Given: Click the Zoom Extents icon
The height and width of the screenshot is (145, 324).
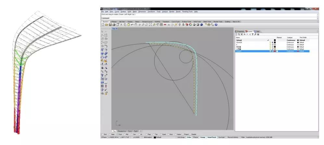Looking at the screenshot, I should point(150,25).
